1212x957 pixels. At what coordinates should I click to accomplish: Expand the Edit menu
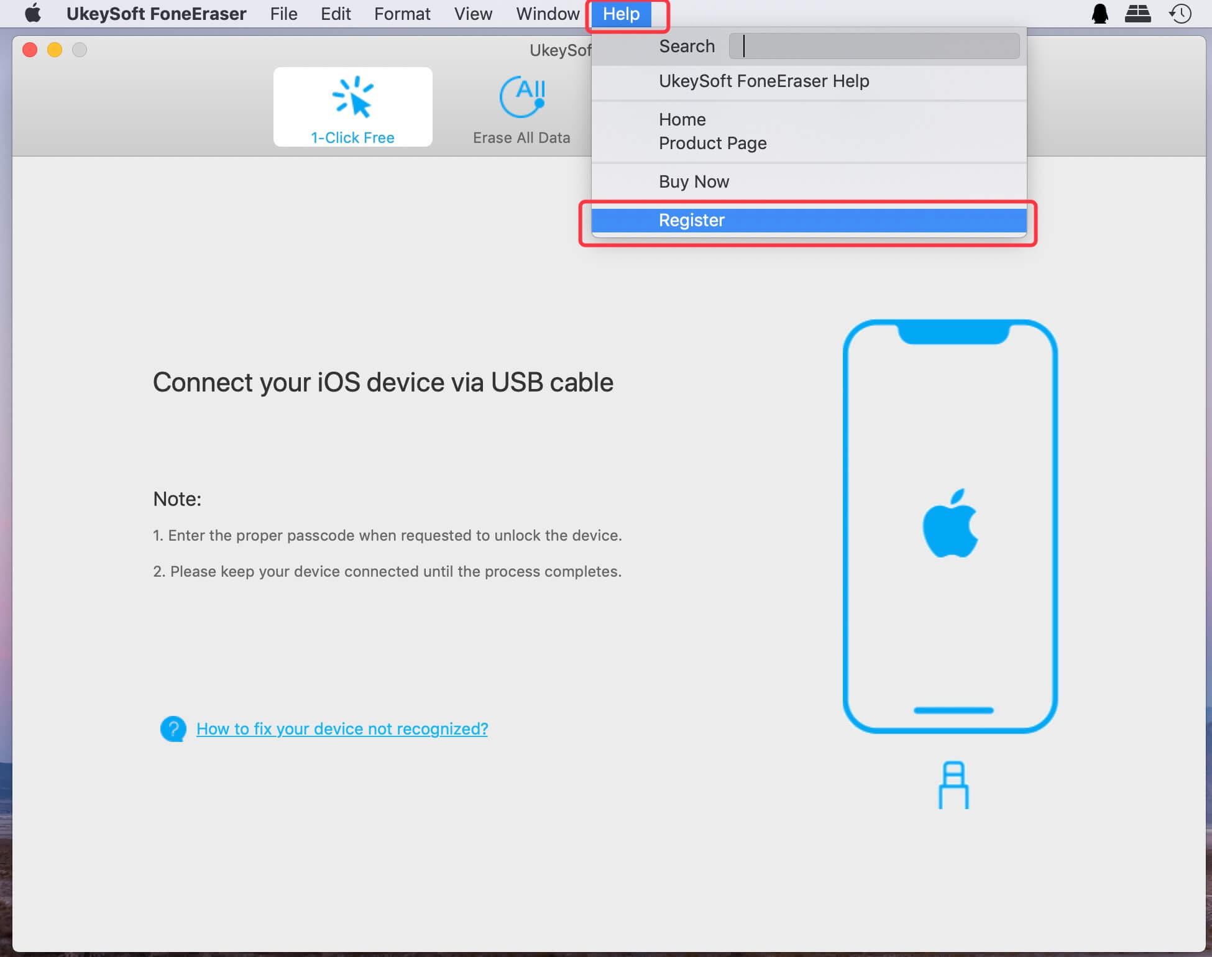click(334, 14)
